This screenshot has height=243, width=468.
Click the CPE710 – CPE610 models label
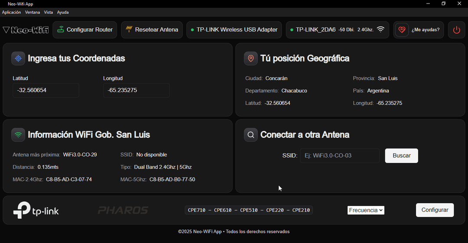tap(249, 210)
